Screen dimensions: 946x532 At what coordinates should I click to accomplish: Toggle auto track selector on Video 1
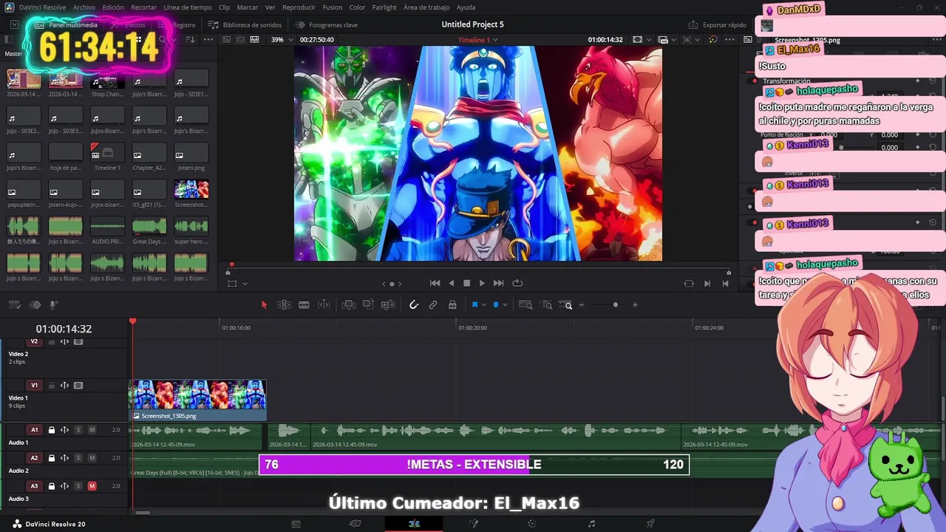coord(64,386)
